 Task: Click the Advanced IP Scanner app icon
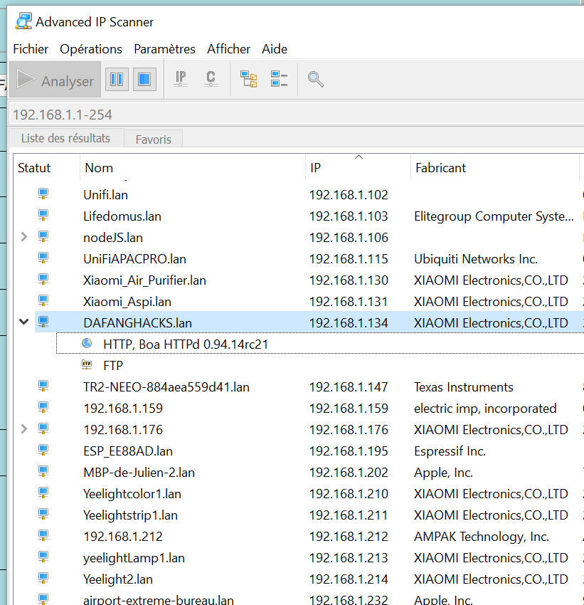(x=23, y=21)
